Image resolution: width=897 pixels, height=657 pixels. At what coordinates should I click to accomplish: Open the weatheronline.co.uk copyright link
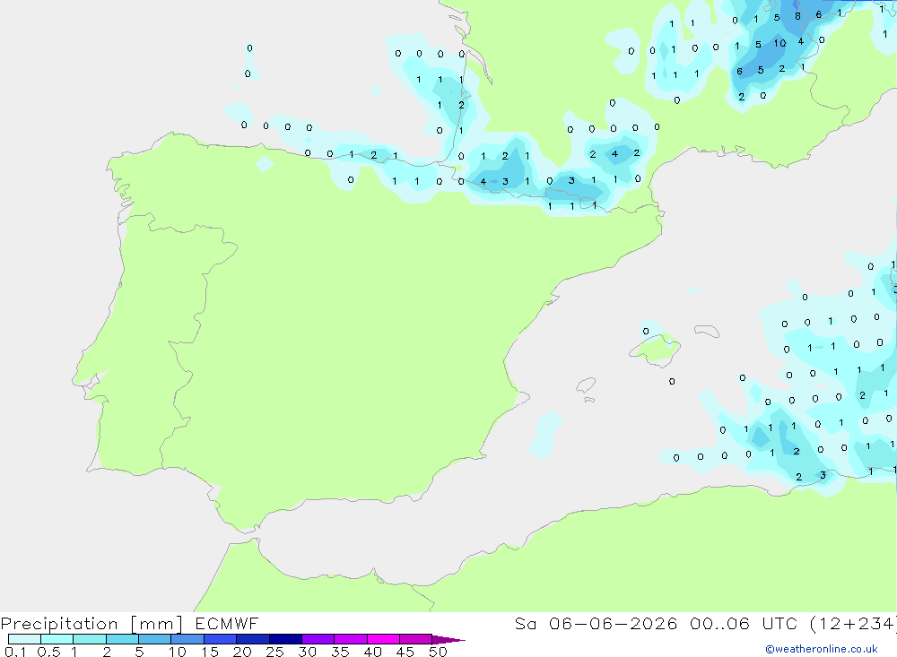(x=822, y=649)
